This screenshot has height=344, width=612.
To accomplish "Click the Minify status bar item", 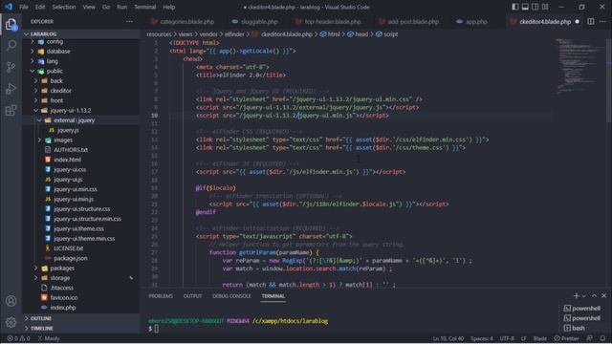I will coord(49,338).
